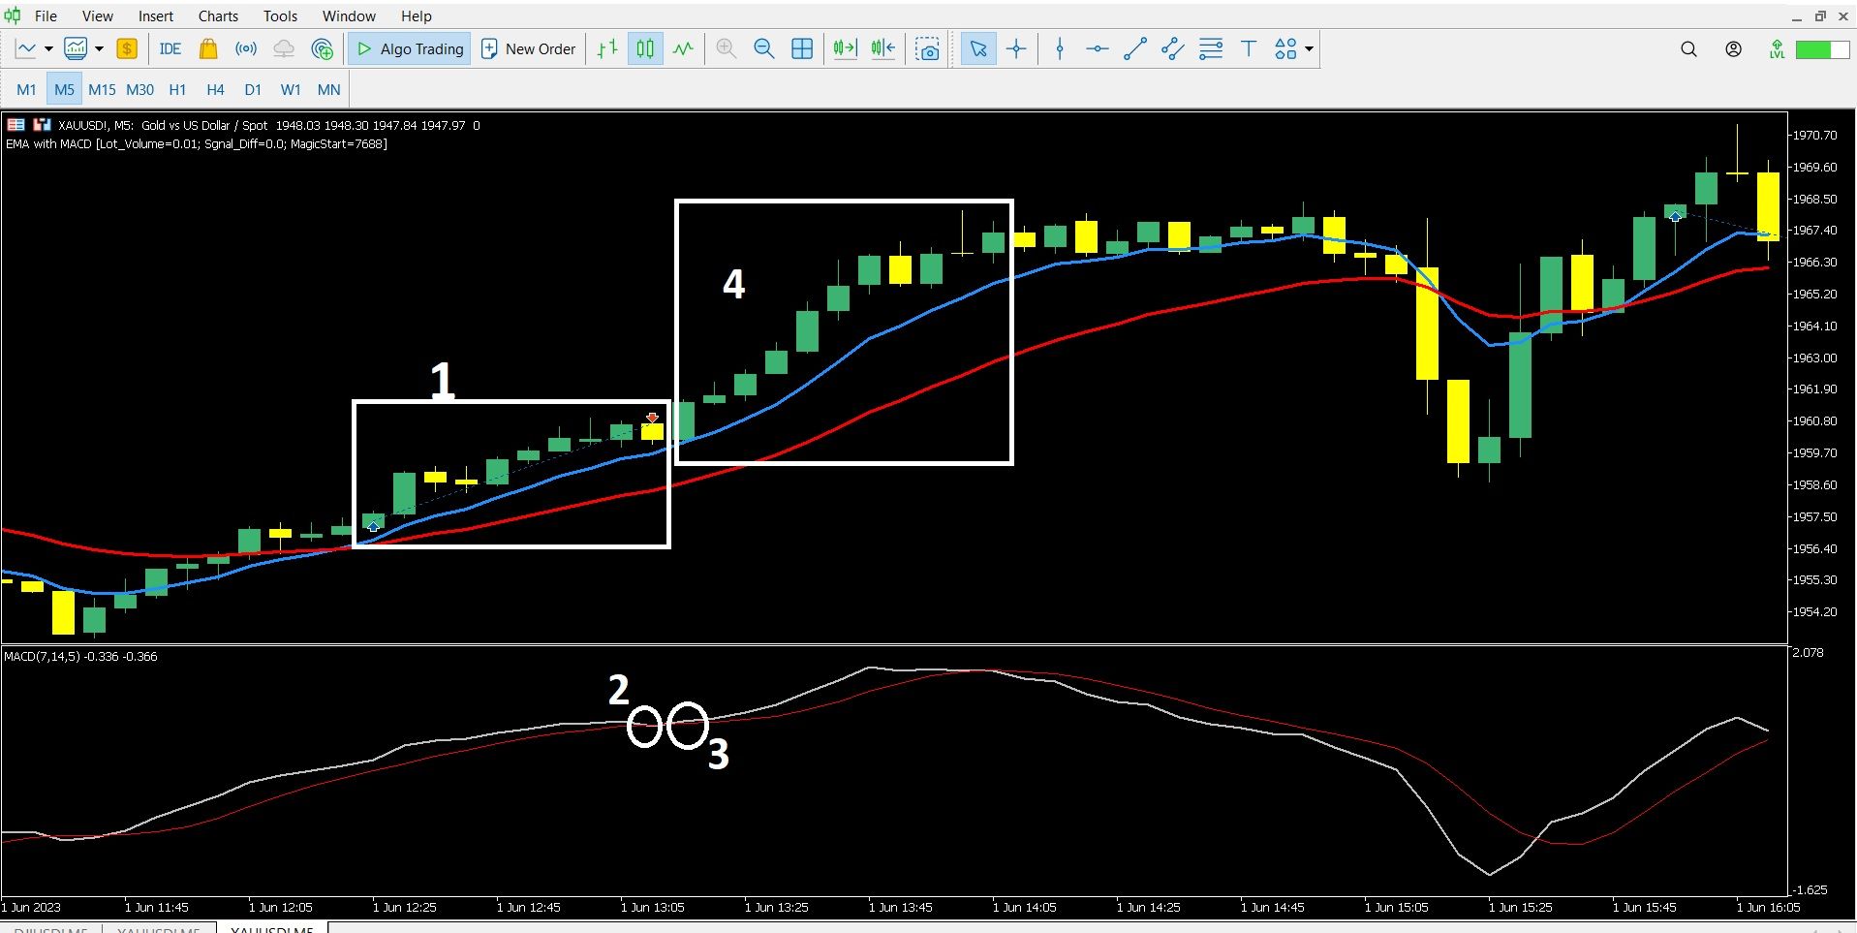Open the Tools menu
This screenshot has height=933, width=1857.
[x=280, y=16]
